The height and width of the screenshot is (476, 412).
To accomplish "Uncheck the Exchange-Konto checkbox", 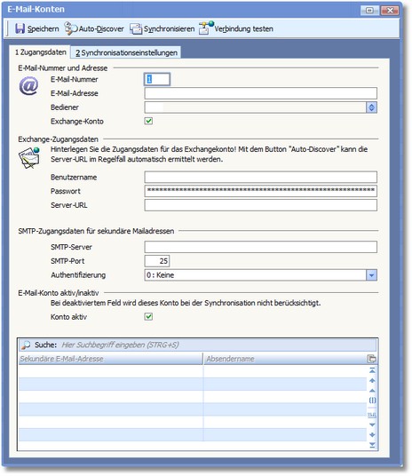I will [x=148, y=121].
